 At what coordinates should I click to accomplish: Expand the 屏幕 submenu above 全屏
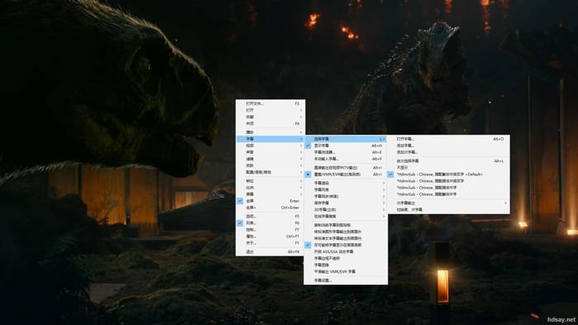click(x=270, y=194)
